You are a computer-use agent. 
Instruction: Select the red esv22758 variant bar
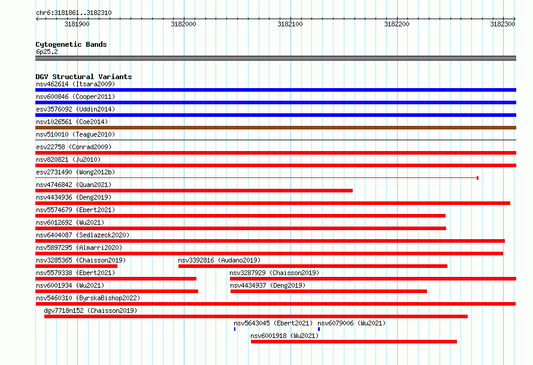(275, 153)
